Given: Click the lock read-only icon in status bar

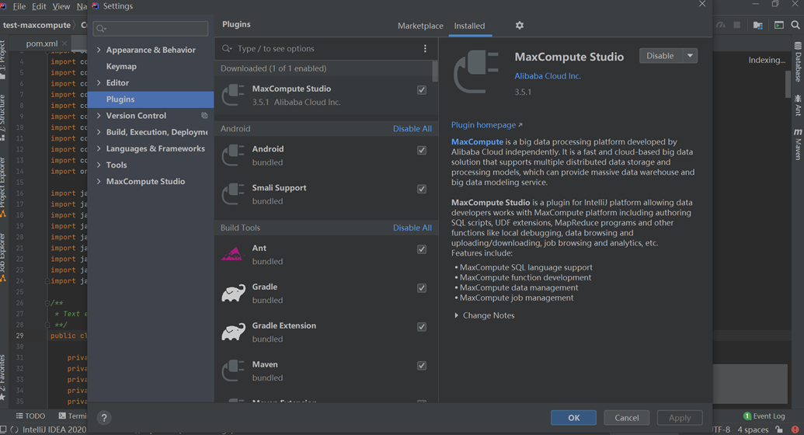Looking at the screenshot, I should (779, 430).
